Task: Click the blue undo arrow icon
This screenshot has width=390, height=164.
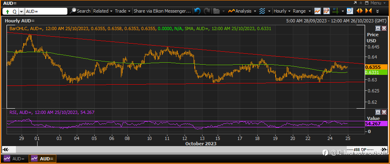Action: click(197, 11)
